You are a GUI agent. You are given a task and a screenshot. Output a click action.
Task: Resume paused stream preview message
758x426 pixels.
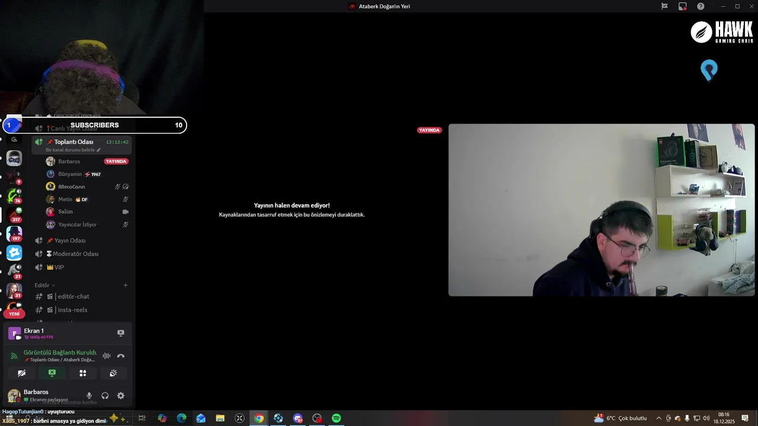(x=292, y=209)
